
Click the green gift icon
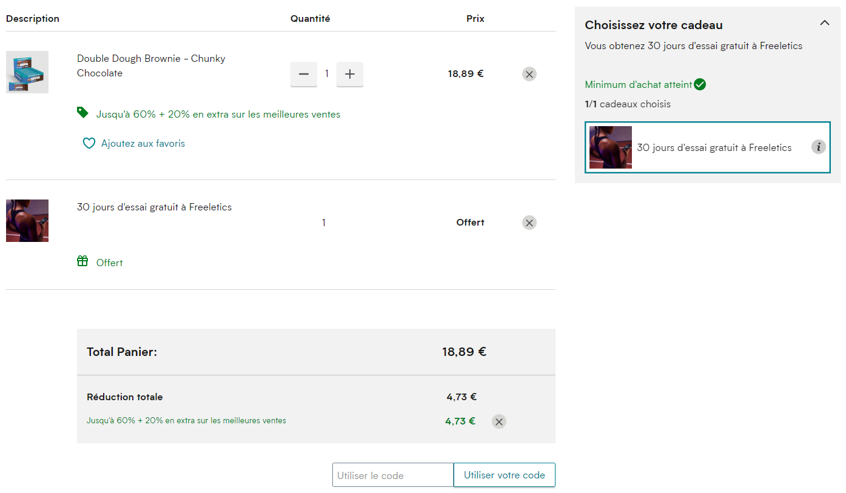click(82, 261)
